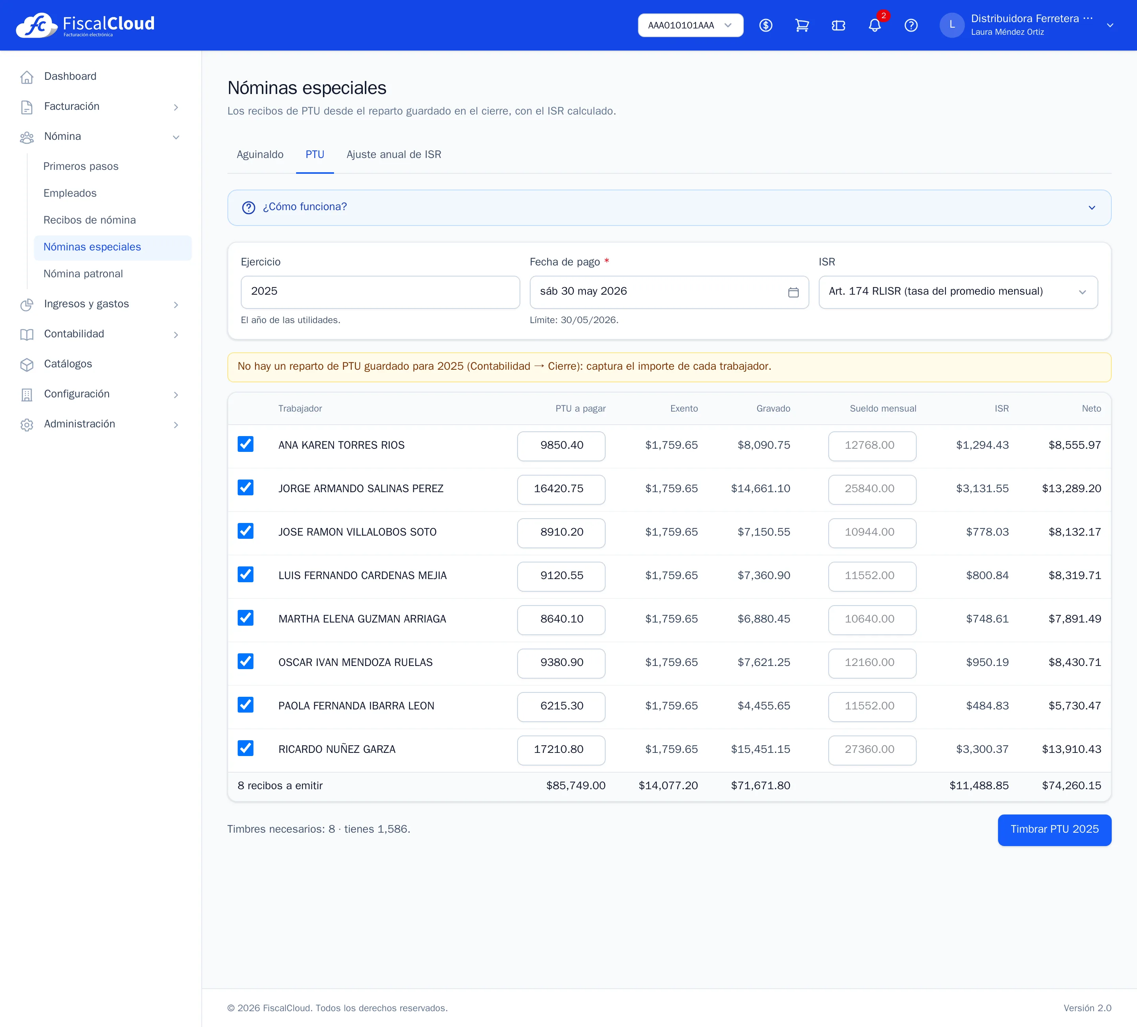1137x1027 pixels.
Task: Select the PTU tab
Action: (315, 154)
